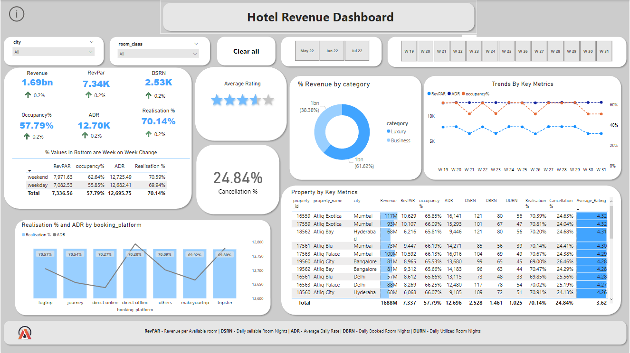Sort table by property_name column header
Viewport: 630px width, 353px height.
click(x=328, y=201)
